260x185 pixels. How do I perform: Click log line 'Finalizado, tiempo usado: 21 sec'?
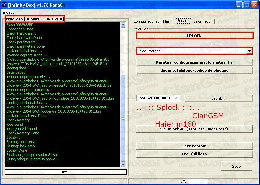pos(32,155)
